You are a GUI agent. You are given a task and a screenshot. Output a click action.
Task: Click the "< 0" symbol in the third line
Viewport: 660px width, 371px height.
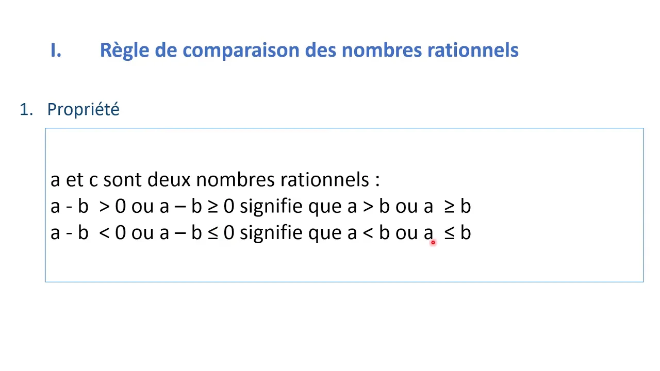tap(112, 233)
